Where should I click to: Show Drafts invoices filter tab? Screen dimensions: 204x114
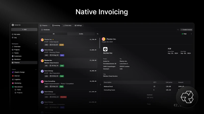(x=81, y=34)
